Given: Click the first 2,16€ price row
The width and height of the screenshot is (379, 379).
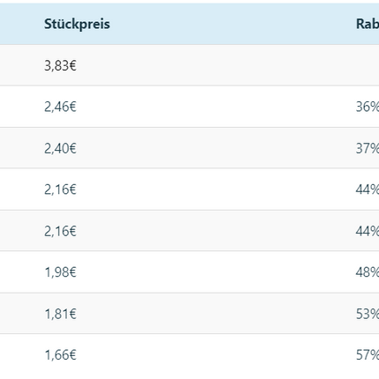Looking at the screenshot, I should point(189,189).
